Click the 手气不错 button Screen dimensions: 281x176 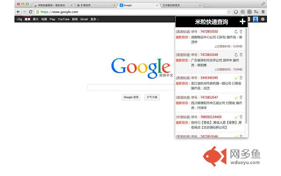click(x=152, y=97)
